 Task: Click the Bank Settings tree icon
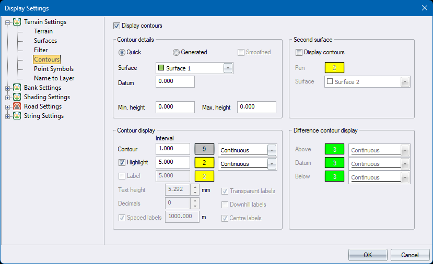(x=17, y=88)
